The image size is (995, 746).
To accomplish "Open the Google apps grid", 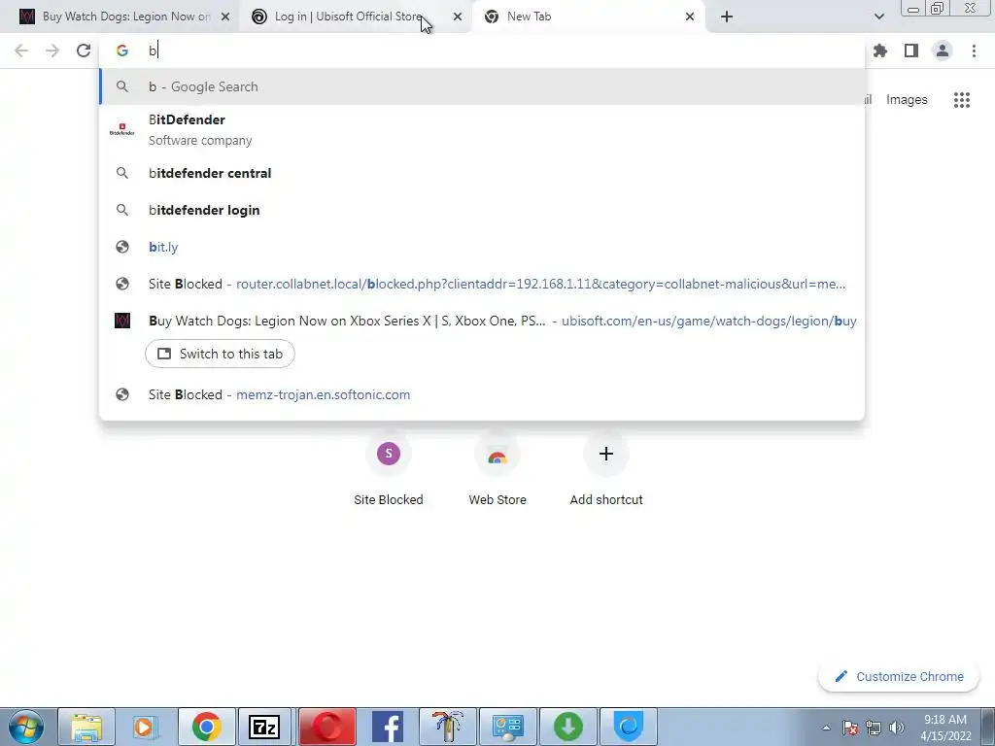I will click(x=962, y=100).
